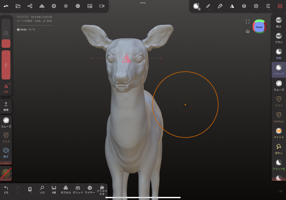Screen dimensions: 286x200
Task: Open the Layers stack menu
Action: (x=244, y=6)
